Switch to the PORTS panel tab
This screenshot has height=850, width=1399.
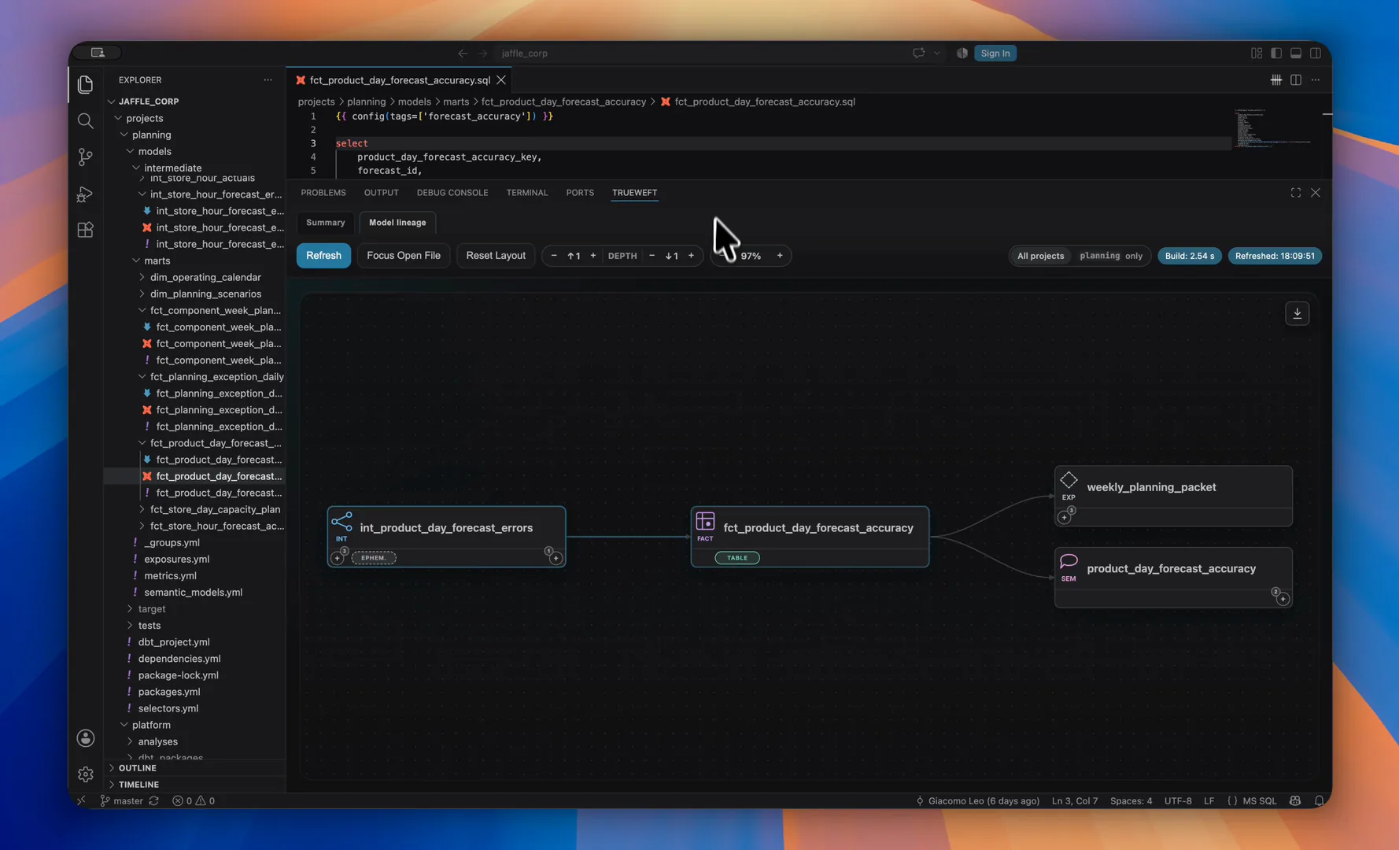pyautogui.click(x=580, y=193)
